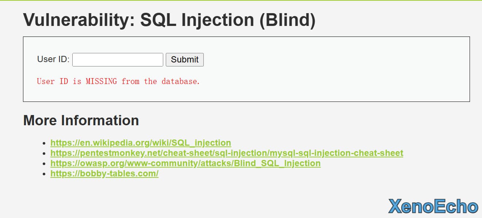
Task: Visit the bobby-tables.com link
Action: (x=104, y=173)
